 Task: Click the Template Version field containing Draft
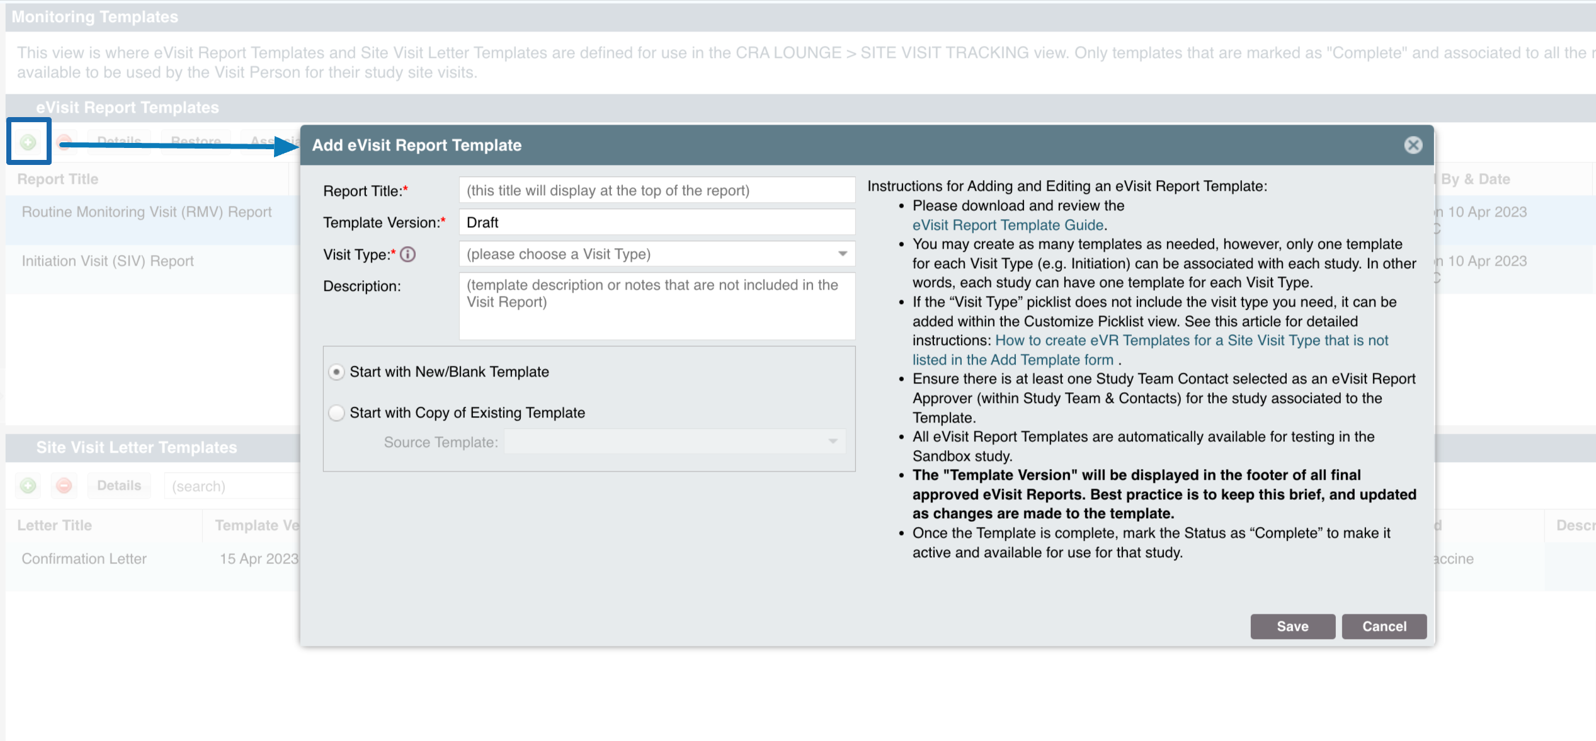click(657, 222)
